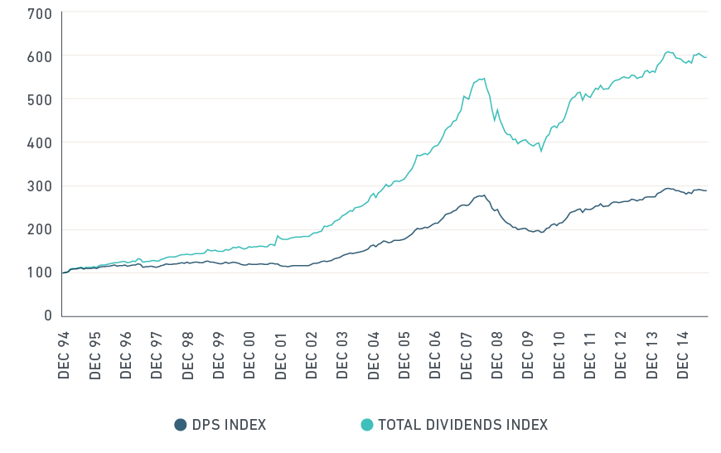Click the right end of the dark blue line

tap(706, 191)
